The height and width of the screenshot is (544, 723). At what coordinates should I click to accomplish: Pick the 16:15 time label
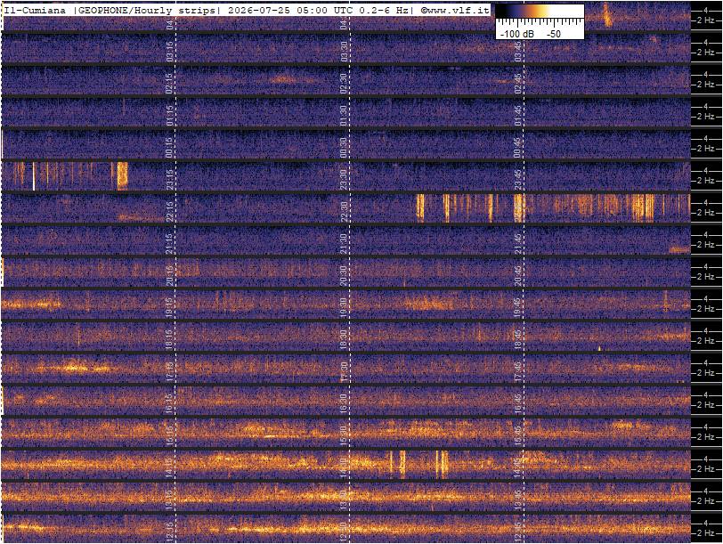(x=169, y=404)
